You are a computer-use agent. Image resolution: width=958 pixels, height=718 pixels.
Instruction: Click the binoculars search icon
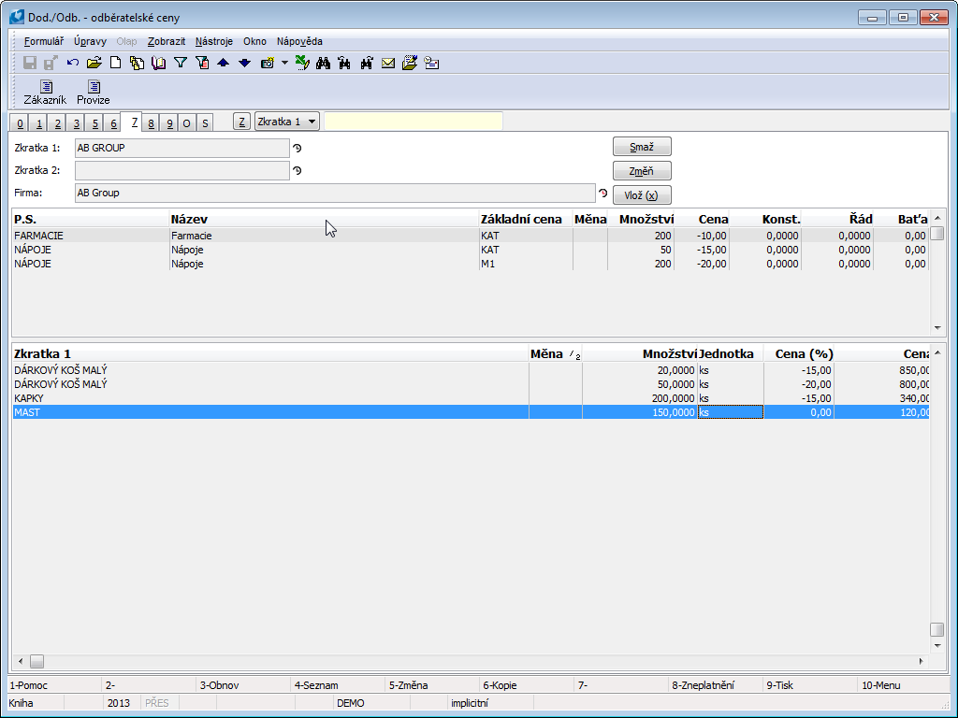coord(323,64)
